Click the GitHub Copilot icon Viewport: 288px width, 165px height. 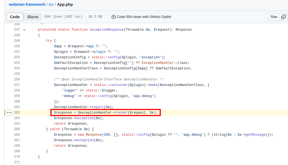[x=114, y=17]
